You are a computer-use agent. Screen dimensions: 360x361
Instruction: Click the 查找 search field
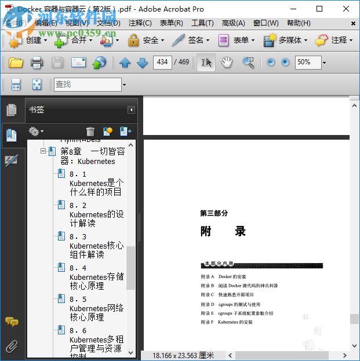point(88,85)
